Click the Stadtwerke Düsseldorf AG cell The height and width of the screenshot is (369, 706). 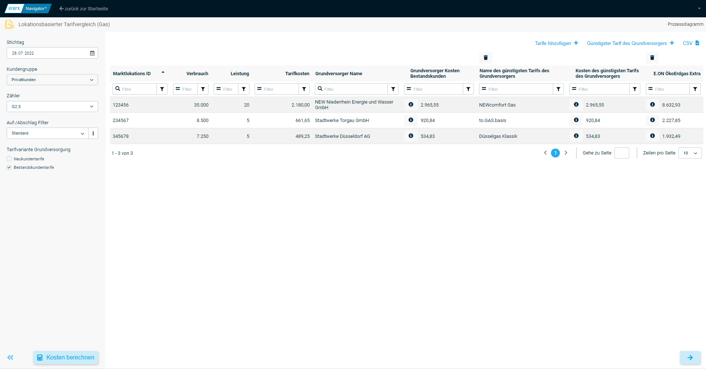point(342,136)
